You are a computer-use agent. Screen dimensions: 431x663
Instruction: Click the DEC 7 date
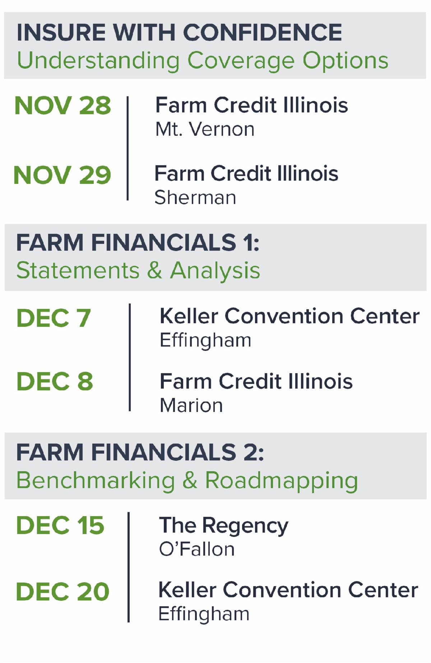click(x=54, y=318)
